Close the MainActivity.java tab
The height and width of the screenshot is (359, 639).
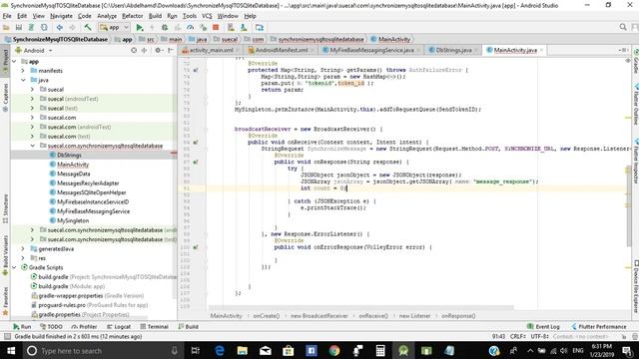tap(541, 50)
